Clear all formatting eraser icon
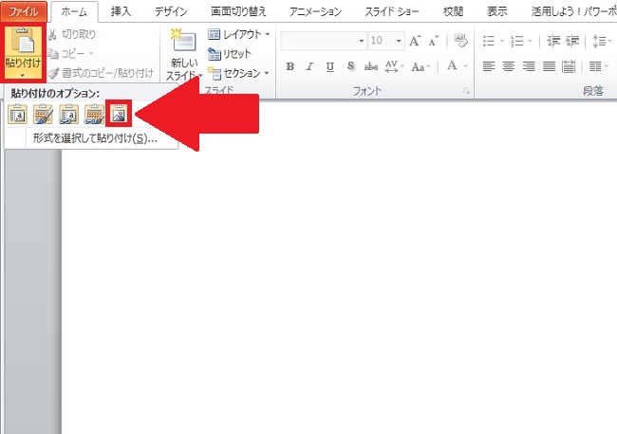617x434 pixels. click(460, 40)
